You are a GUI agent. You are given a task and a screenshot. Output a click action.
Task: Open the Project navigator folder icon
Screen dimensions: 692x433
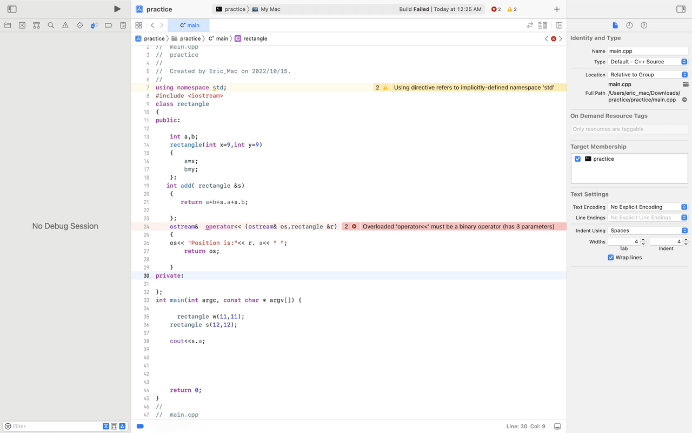tap(8, 25)
